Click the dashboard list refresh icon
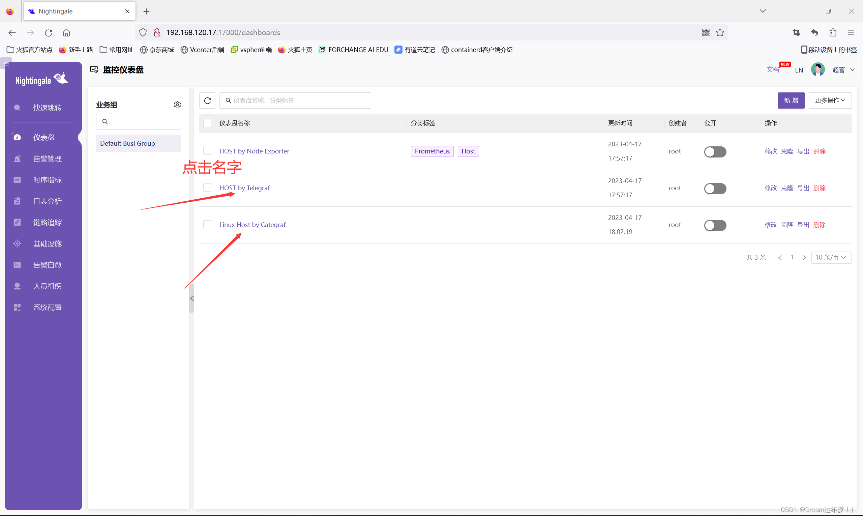The image size is (863, 516). (x=208, y=101)
